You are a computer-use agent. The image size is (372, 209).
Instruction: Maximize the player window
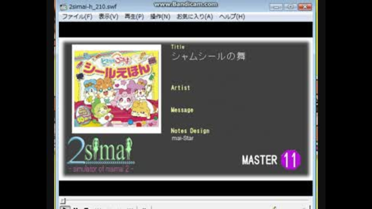pos(290,7)
